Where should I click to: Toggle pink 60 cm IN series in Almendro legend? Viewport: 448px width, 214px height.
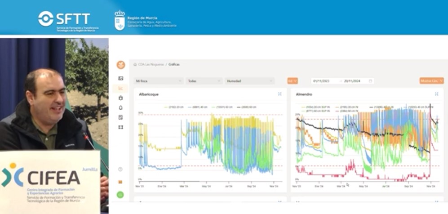click(x=348, y=111)
